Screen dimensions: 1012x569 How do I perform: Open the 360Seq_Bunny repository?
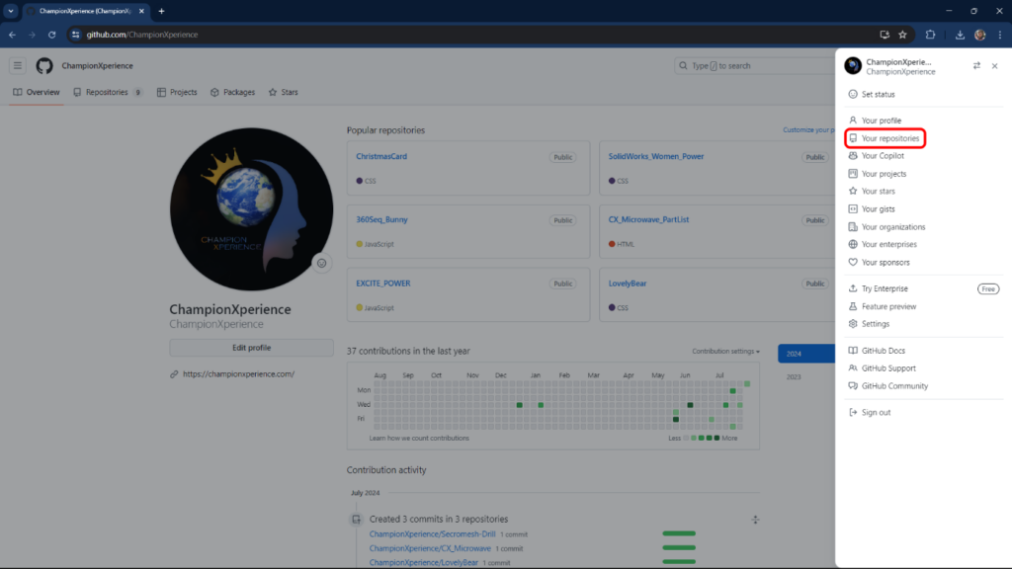pos(382,220)
